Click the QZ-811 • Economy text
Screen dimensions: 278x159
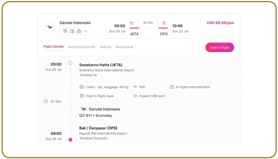click(x=96, y=116)
